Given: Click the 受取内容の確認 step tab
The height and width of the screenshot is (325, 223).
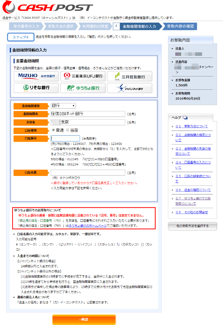Looking at the screenshot, I should [x=180, y=26].
